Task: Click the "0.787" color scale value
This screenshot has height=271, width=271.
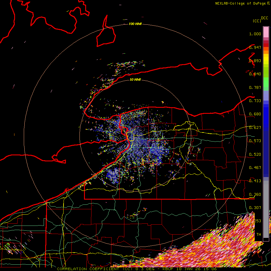Action: tap(255, 87)
